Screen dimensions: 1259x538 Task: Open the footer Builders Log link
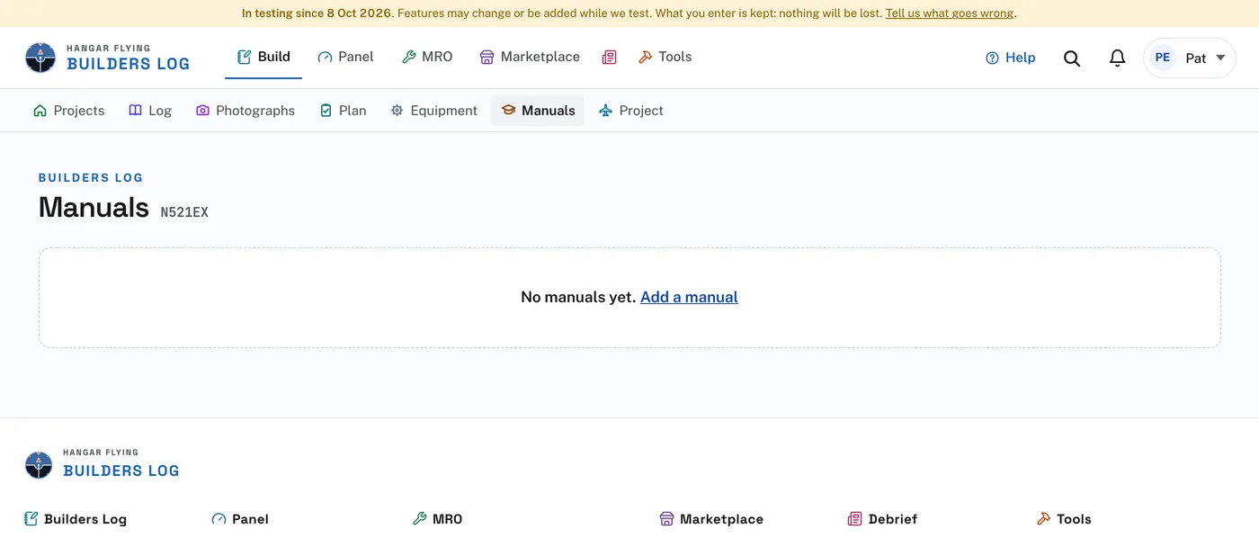(x=76, y=519)
